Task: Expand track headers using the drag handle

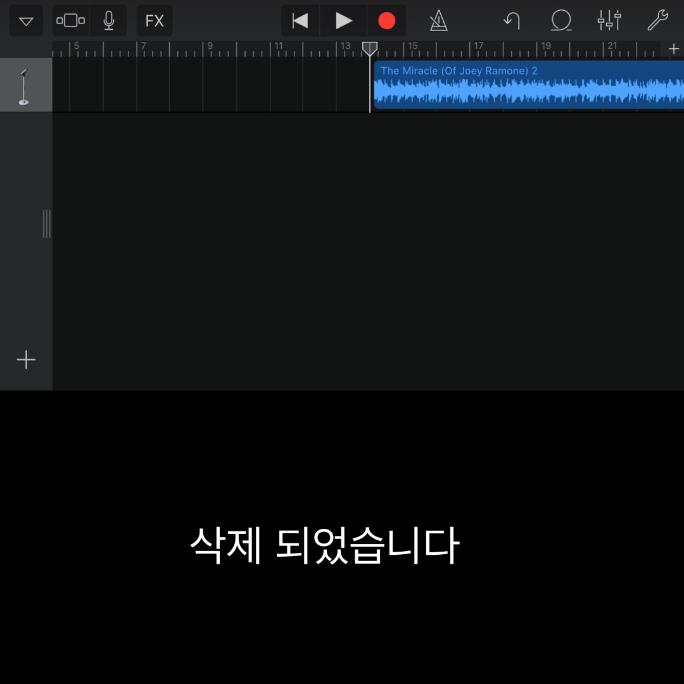Action: pos(47,224)
